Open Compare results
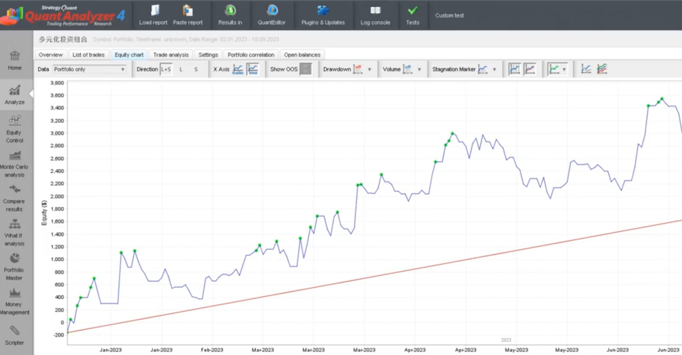This screenshot has width=682, height=355. tap(14, 198)
